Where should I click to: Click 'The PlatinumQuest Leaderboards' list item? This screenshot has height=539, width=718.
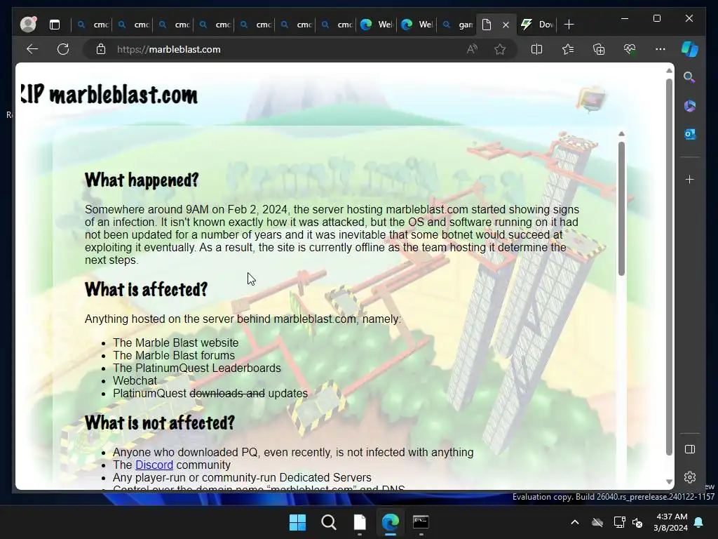[x=197, y=368]
